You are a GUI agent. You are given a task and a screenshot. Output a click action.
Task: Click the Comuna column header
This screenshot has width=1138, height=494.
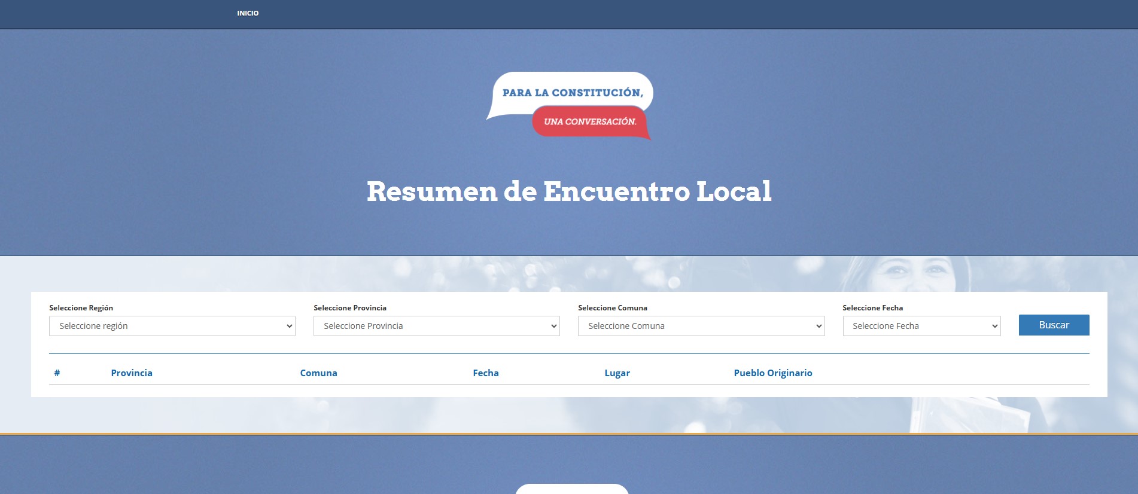point(318,373)
